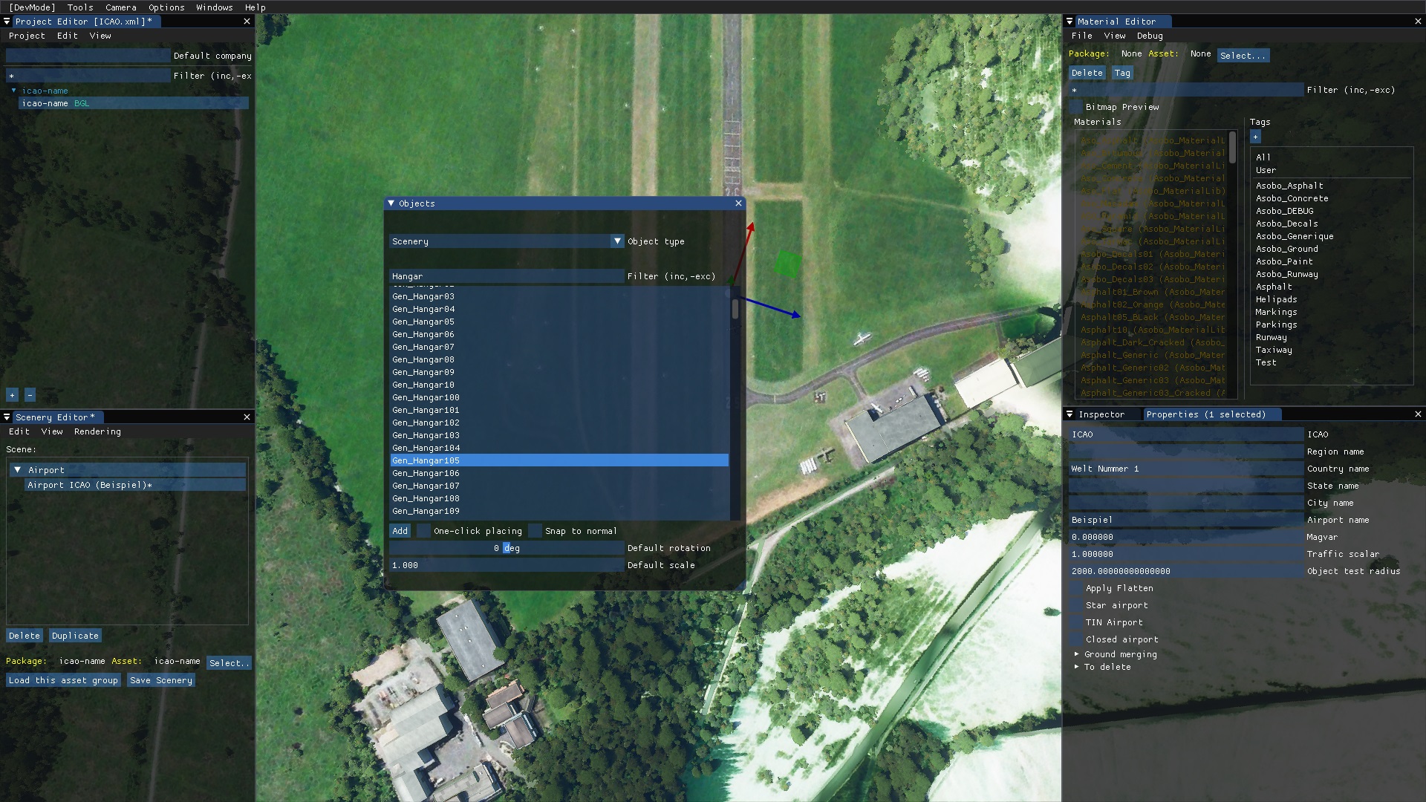Click Add button in Objects window
Screen dimensions: 1426x802
pos(400,531)
